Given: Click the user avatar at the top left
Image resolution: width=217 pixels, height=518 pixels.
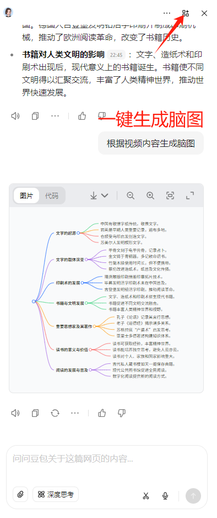Looking at the screenshot, I should (8, 13).
